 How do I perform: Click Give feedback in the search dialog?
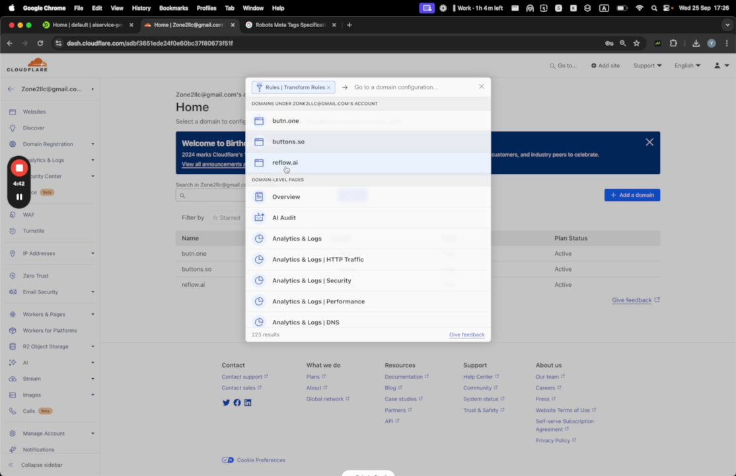[x=466, y=335]
